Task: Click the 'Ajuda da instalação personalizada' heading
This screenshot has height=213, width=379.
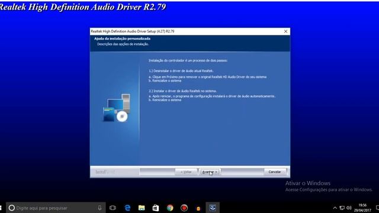Action: (x=123, y=38)
